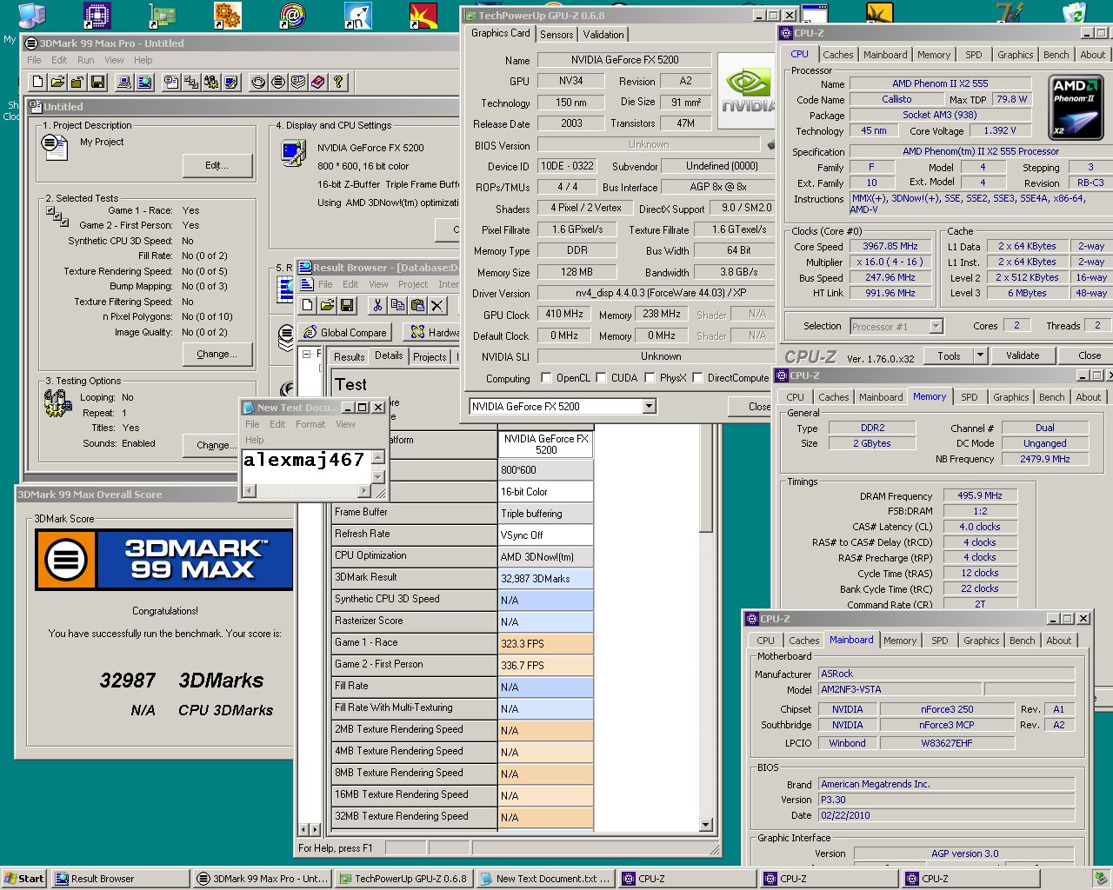Click the system tray icon on taskbar
The image size is (1113, 890).
tap(1101, 879)
